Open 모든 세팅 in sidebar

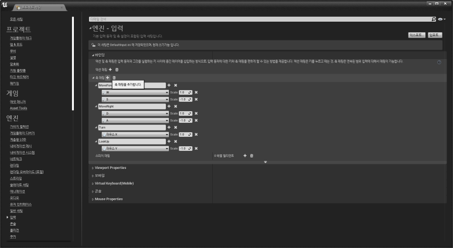[x=16, y=19]
